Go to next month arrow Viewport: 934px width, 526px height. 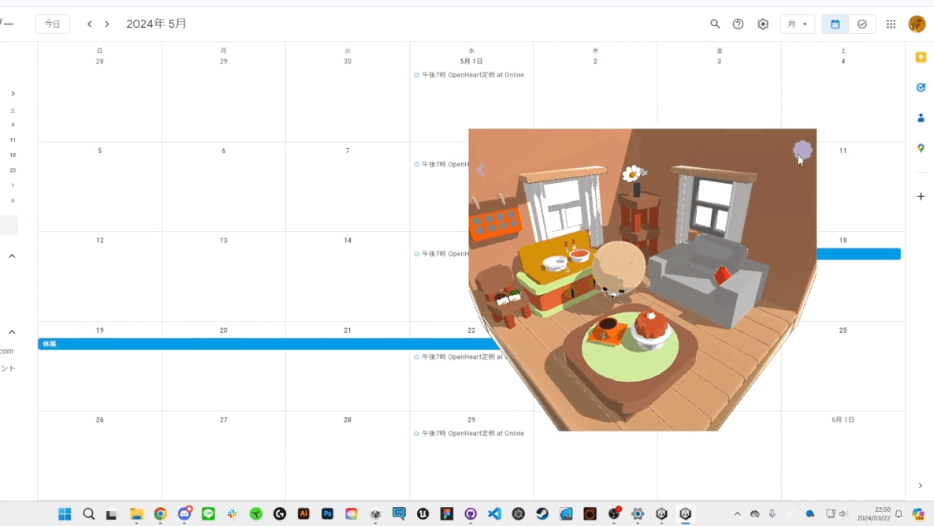point(106,24)
